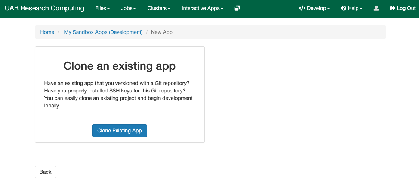
Task: Navigate to Home in the breadcrumb
Action: tap(47, 32)
